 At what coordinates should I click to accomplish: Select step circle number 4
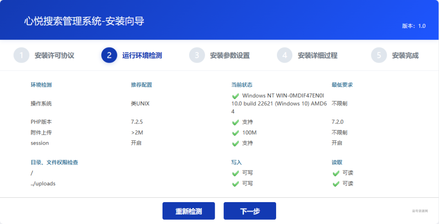pyautogui.click(x=285, y=55)
